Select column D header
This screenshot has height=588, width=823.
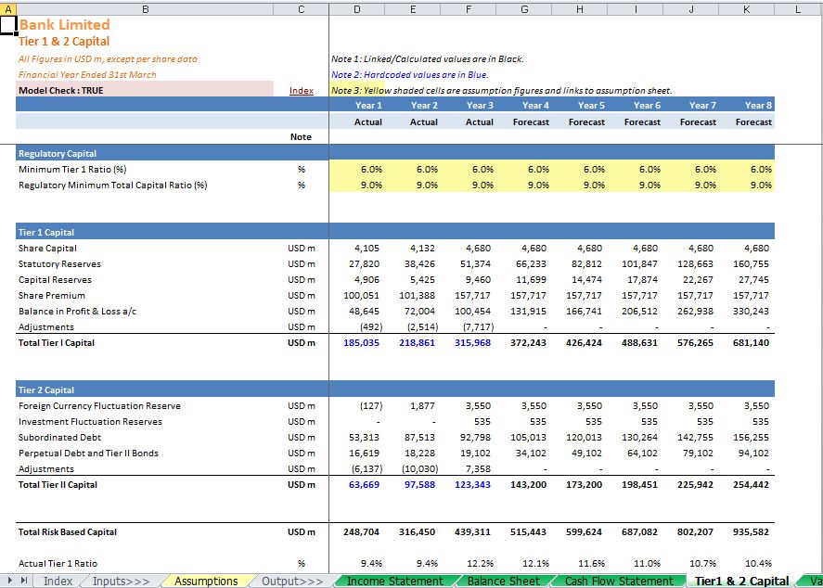(x=357, y=9)
